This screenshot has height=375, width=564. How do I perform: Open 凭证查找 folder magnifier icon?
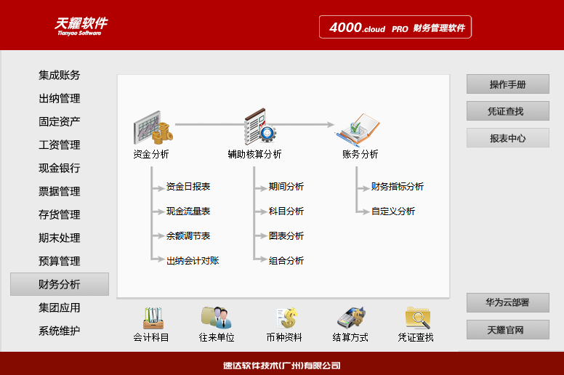point(418,318)
